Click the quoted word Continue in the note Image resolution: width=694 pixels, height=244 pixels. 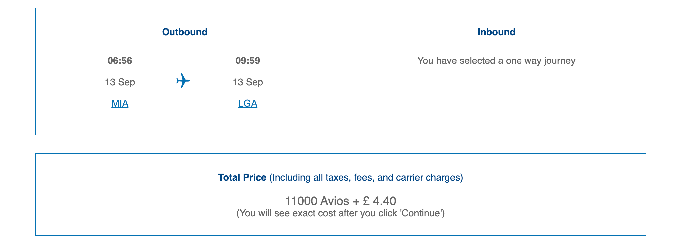(x=421, y=213)
